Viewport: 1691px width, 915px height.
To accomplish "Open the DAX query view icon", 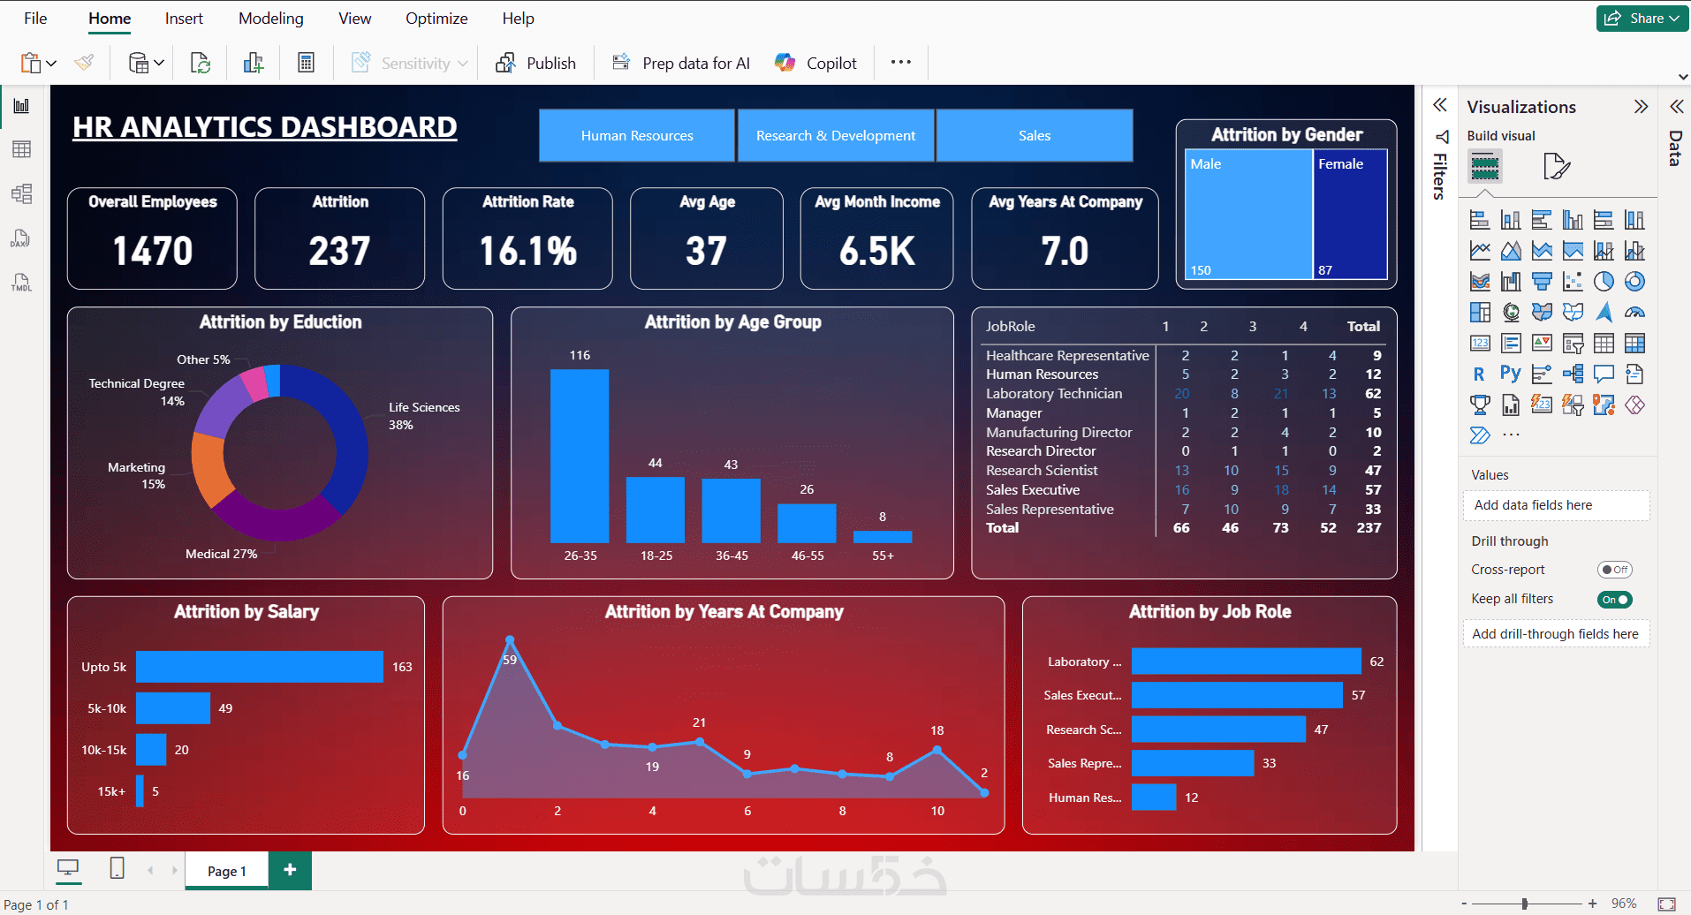I will tap(22, 238).
